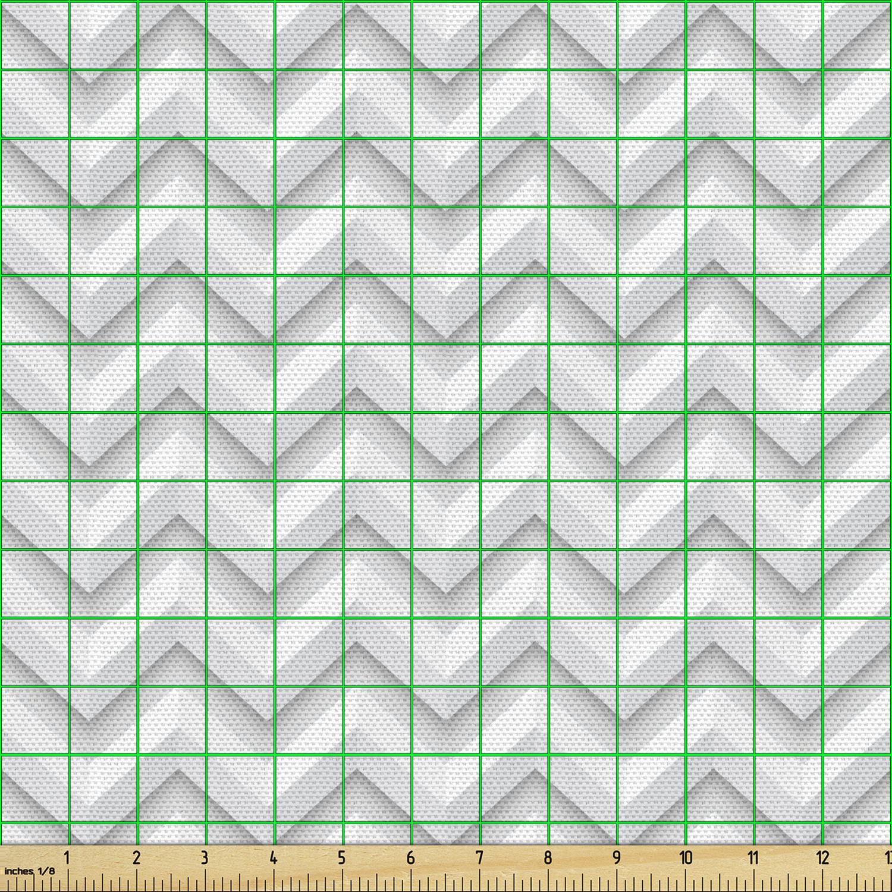This screenshot has width=892, height=892.
Task: Click the number 2 on the ruler
Action: coord(136,858)
